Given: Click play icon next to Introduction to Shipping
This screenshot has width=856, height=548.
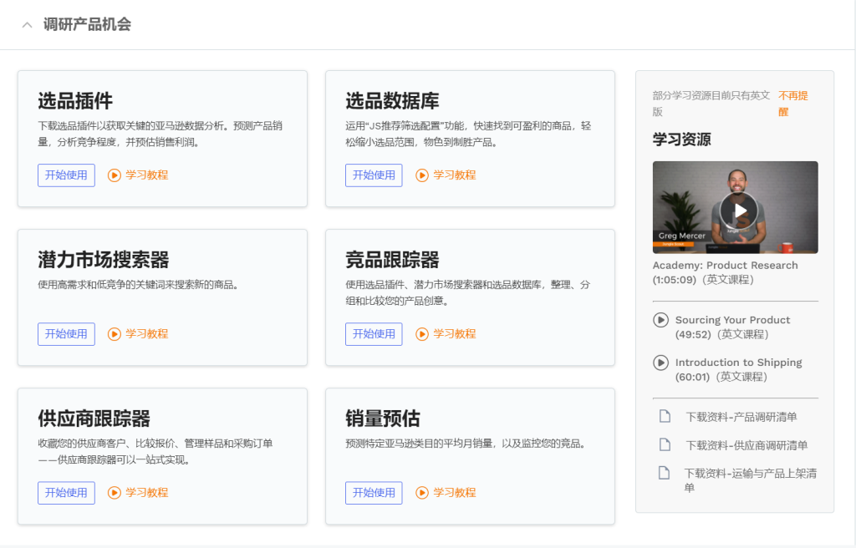Looking at the screenshot, I should point(660,363).
